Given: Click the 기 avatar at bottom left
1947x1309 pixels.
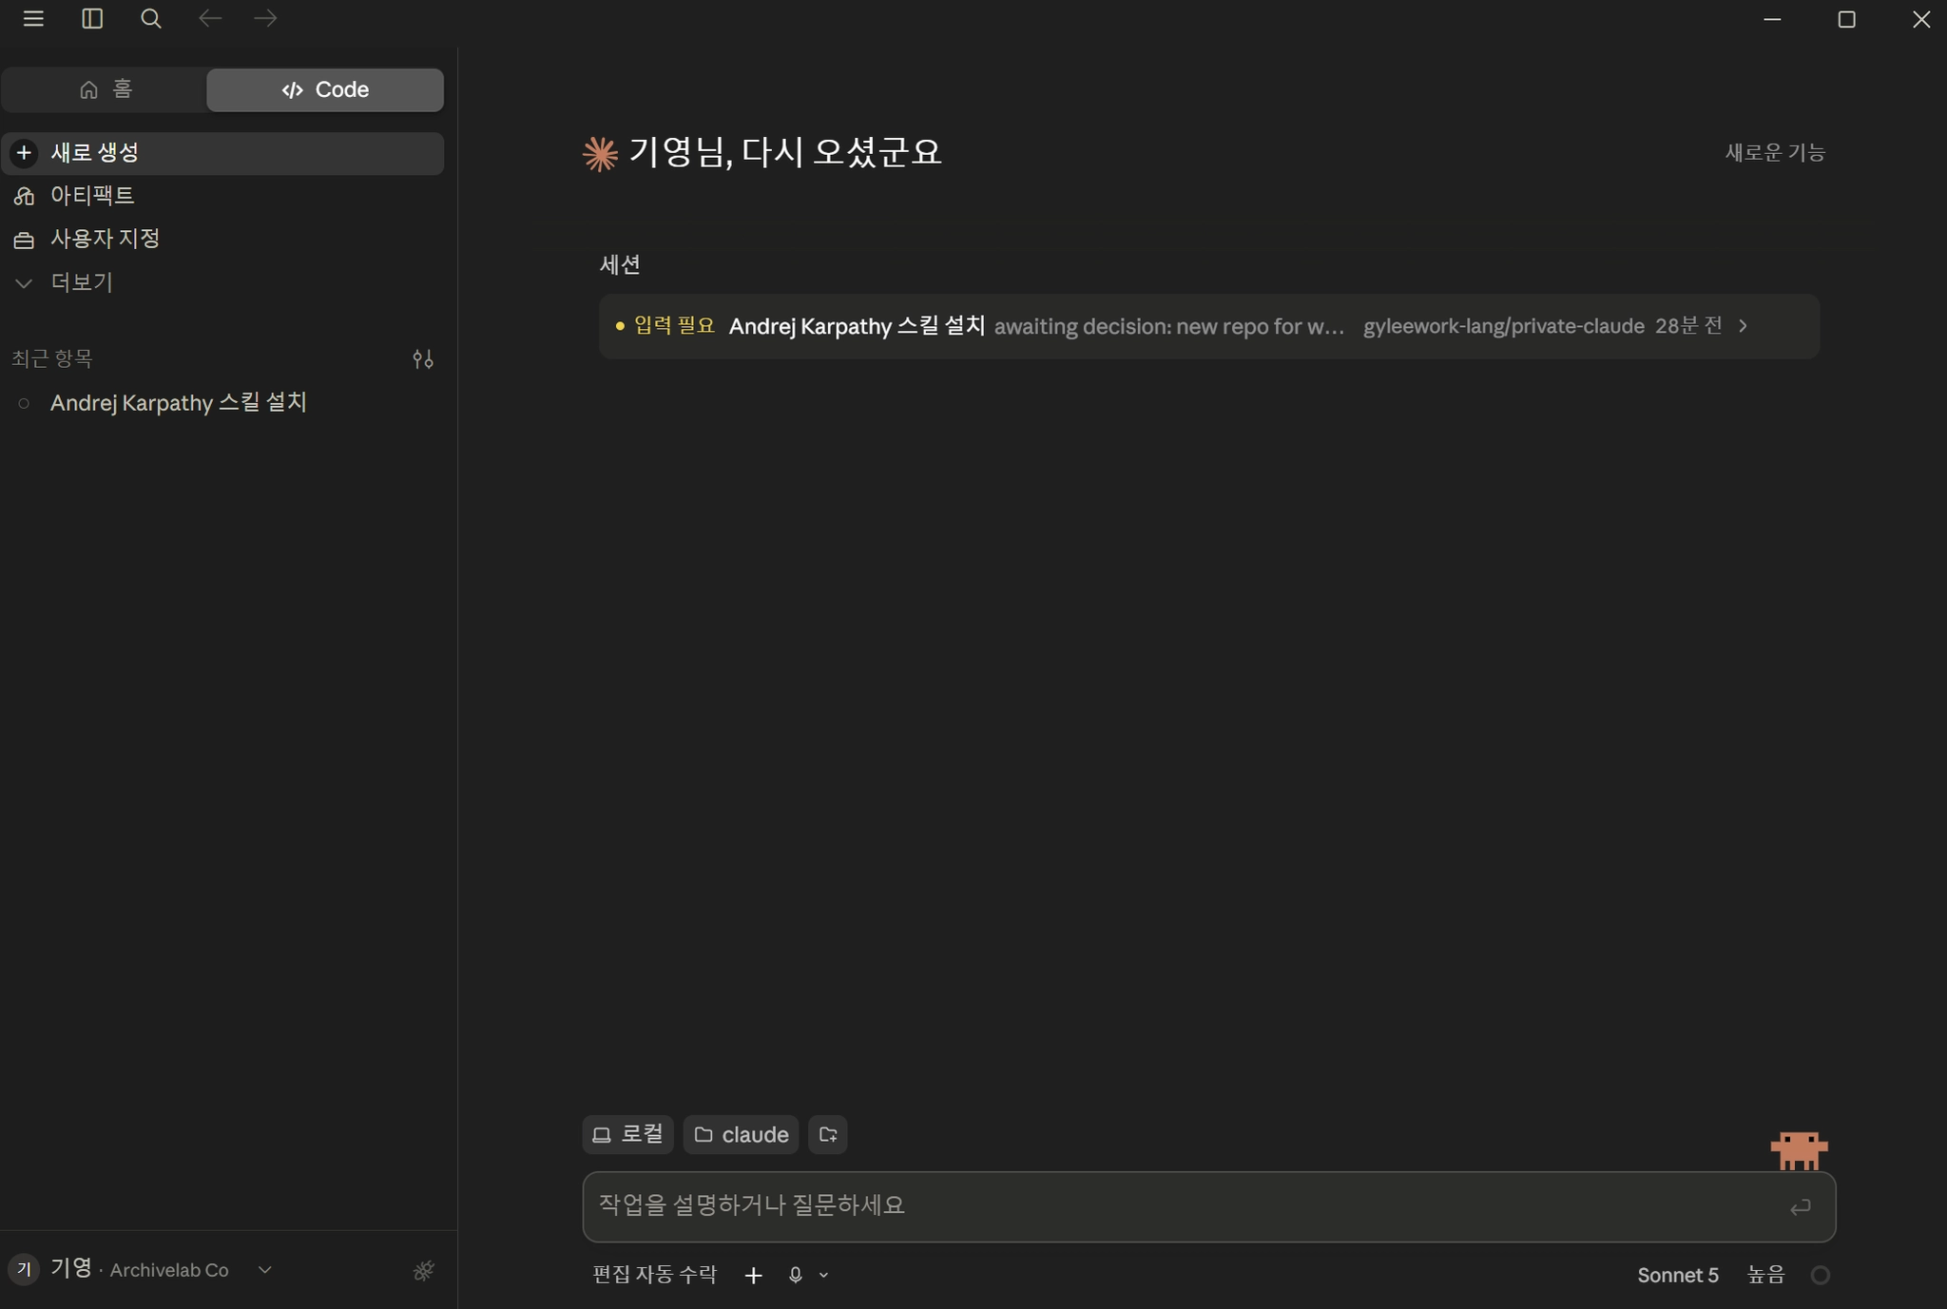Looking at the screenshot, I should 24,1269.
